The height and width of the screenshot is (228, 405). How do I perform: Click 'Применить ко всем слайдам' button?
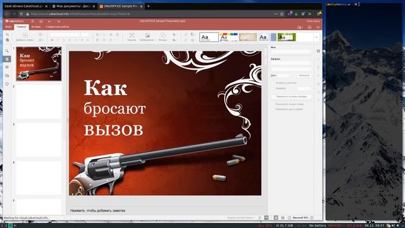pos(291,96)
